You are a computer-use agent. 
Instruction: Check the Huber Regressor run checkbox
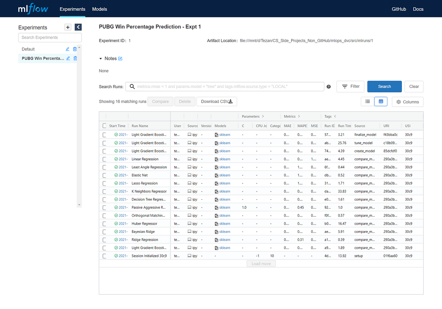coord(104,223)
